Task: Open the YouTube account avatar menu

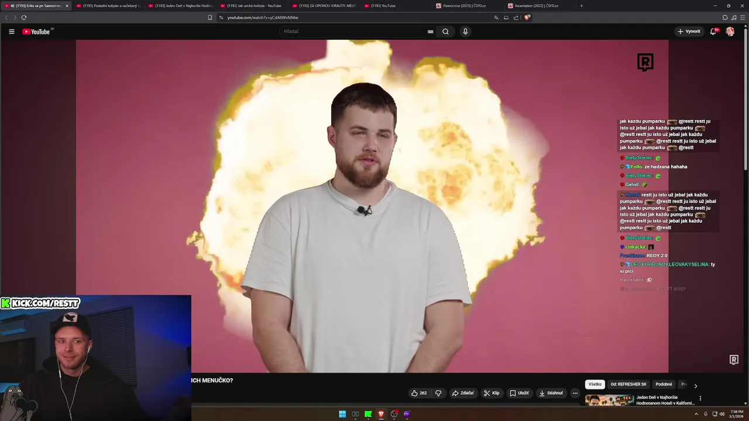Action: coord(730,32)
